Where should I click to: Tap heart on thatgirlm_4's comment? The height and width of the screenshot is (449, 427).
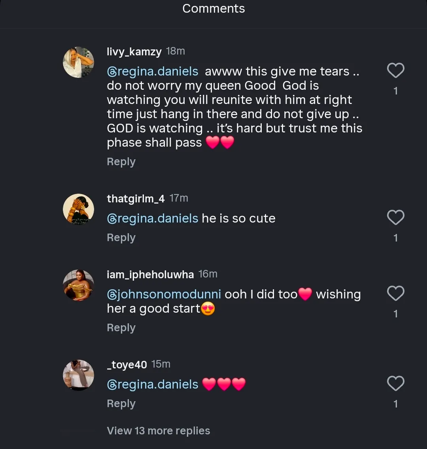point(395,218)
